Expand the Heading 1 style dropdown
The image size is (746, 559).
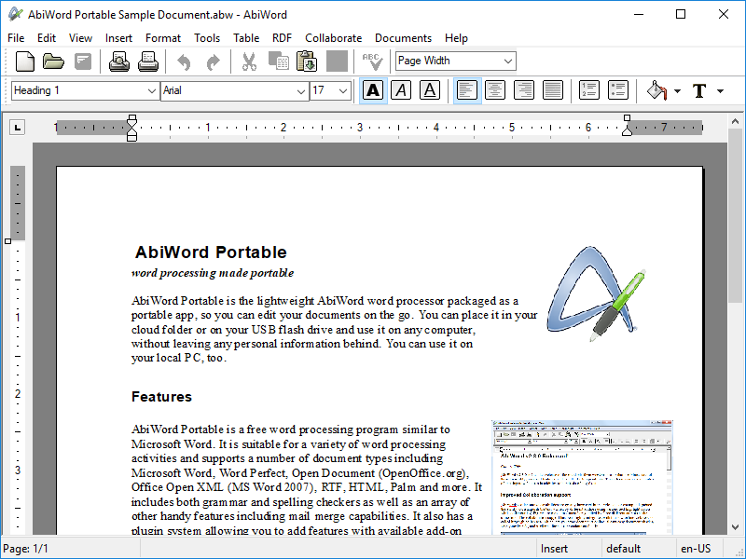pyautogui.click(x=152, y=90)
